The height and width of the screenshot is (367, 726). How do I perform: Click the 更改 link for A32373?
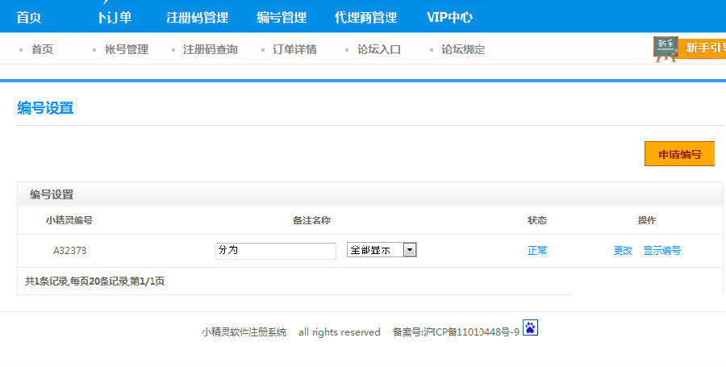623,250
